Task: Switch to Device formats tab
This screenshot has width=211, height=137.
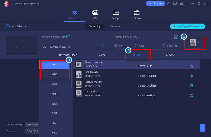Action: pyautogui.click(x=170, y=55)
